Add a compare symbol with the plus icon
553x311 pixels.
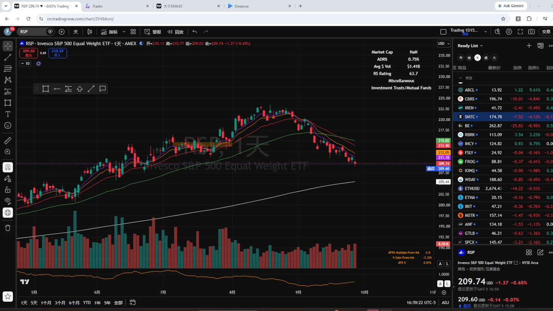(62, 32)
